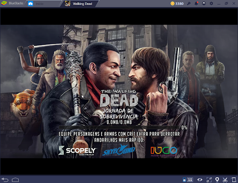Open the user account profile icon
The height and width of the screenshot is (183, 238).
coord(204,3)
